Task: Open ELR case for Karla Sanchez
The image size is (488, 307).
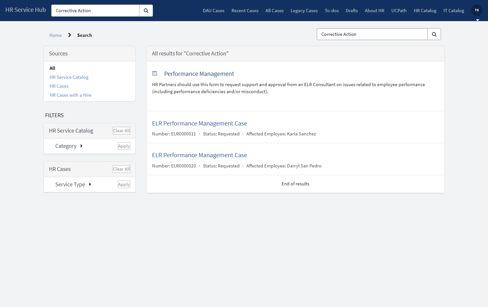Action: [199, 124]
